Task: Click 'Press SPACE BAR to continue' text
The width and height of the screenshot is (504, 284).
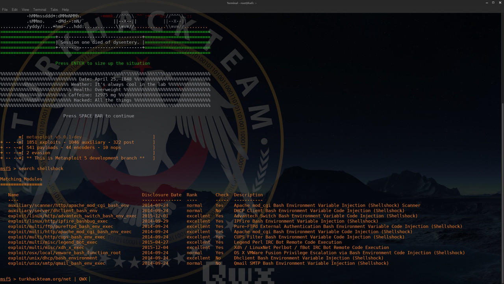Action: [99, 116]
